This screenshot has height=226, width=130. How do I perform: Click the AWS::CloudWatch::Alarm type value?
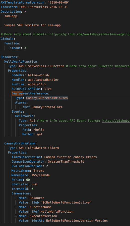[39, 148]
